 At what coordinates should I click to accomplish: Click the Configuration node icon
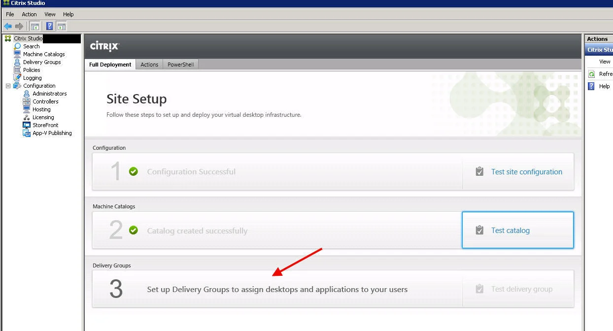click(18, 86)
